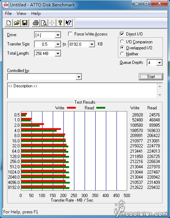Click the read value 24576
Screen dimensions: 170x218
pyautogui.click(x=154, y=115)
